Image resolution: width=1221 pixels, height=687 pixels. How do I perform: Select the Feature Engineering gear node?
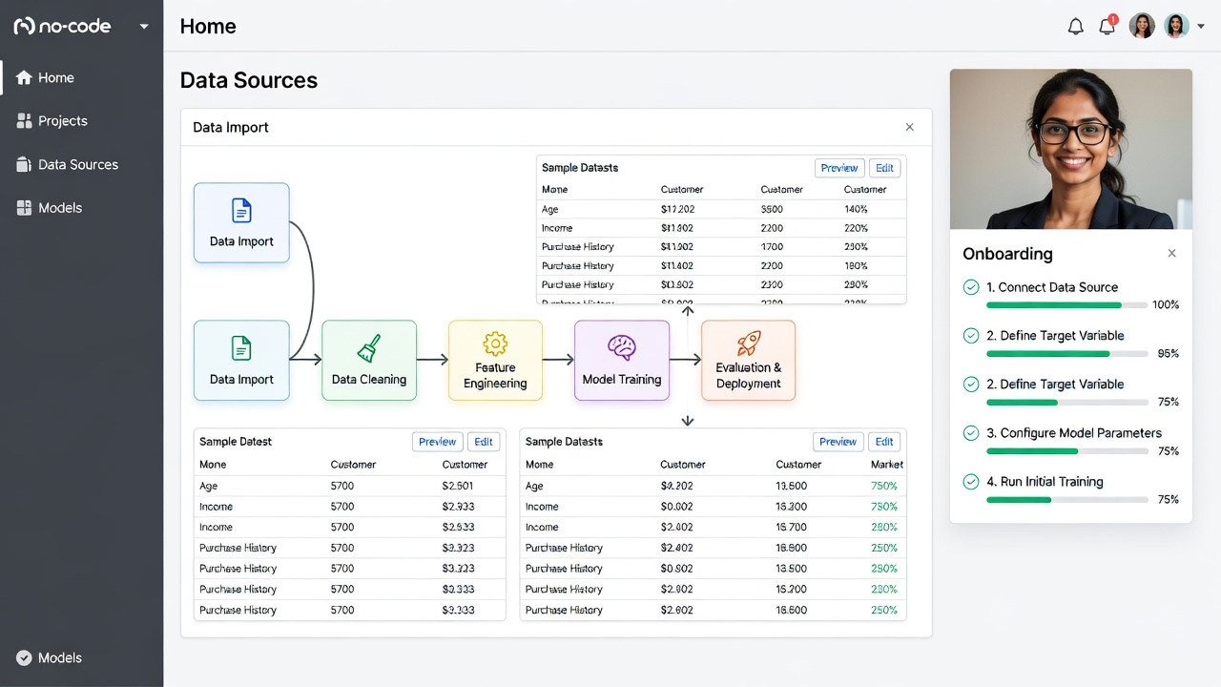point(495,360)
